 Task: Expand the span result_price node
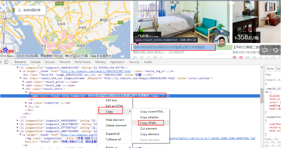[23, 82]
